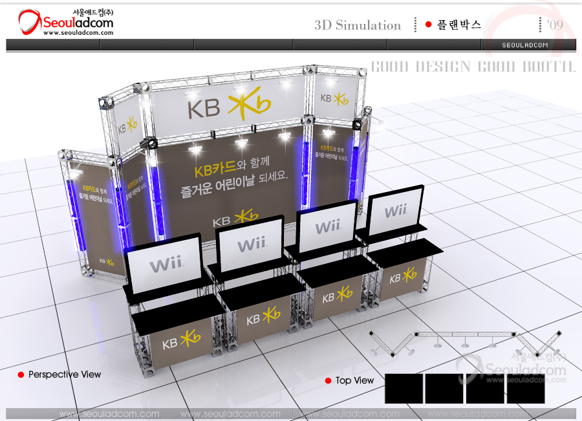The width and height of the screenshot is (582, 421).
Task: Select the first black square after Top View
Action: point(404,389)
